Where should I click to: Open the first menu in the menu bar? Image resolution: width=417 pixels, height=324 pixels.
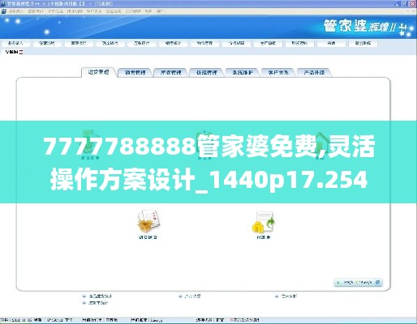tap(15, 11)
